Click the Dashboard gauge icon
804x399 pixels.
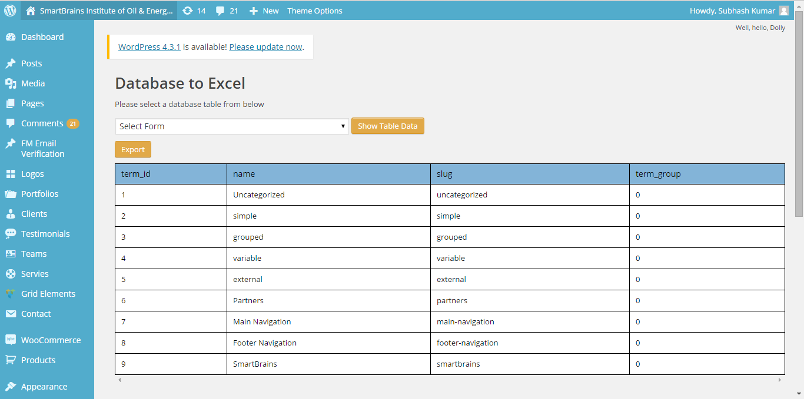click(11, 37)
